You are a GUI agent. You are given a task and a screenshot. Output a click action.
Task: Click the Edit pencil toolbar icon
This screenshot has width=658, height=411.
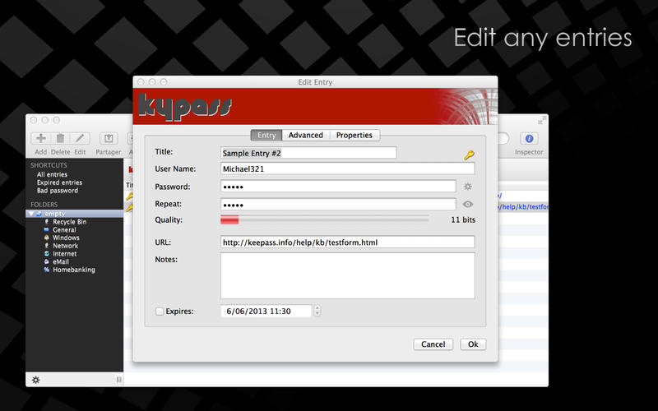pyautogui.click(x=80, y=139)
